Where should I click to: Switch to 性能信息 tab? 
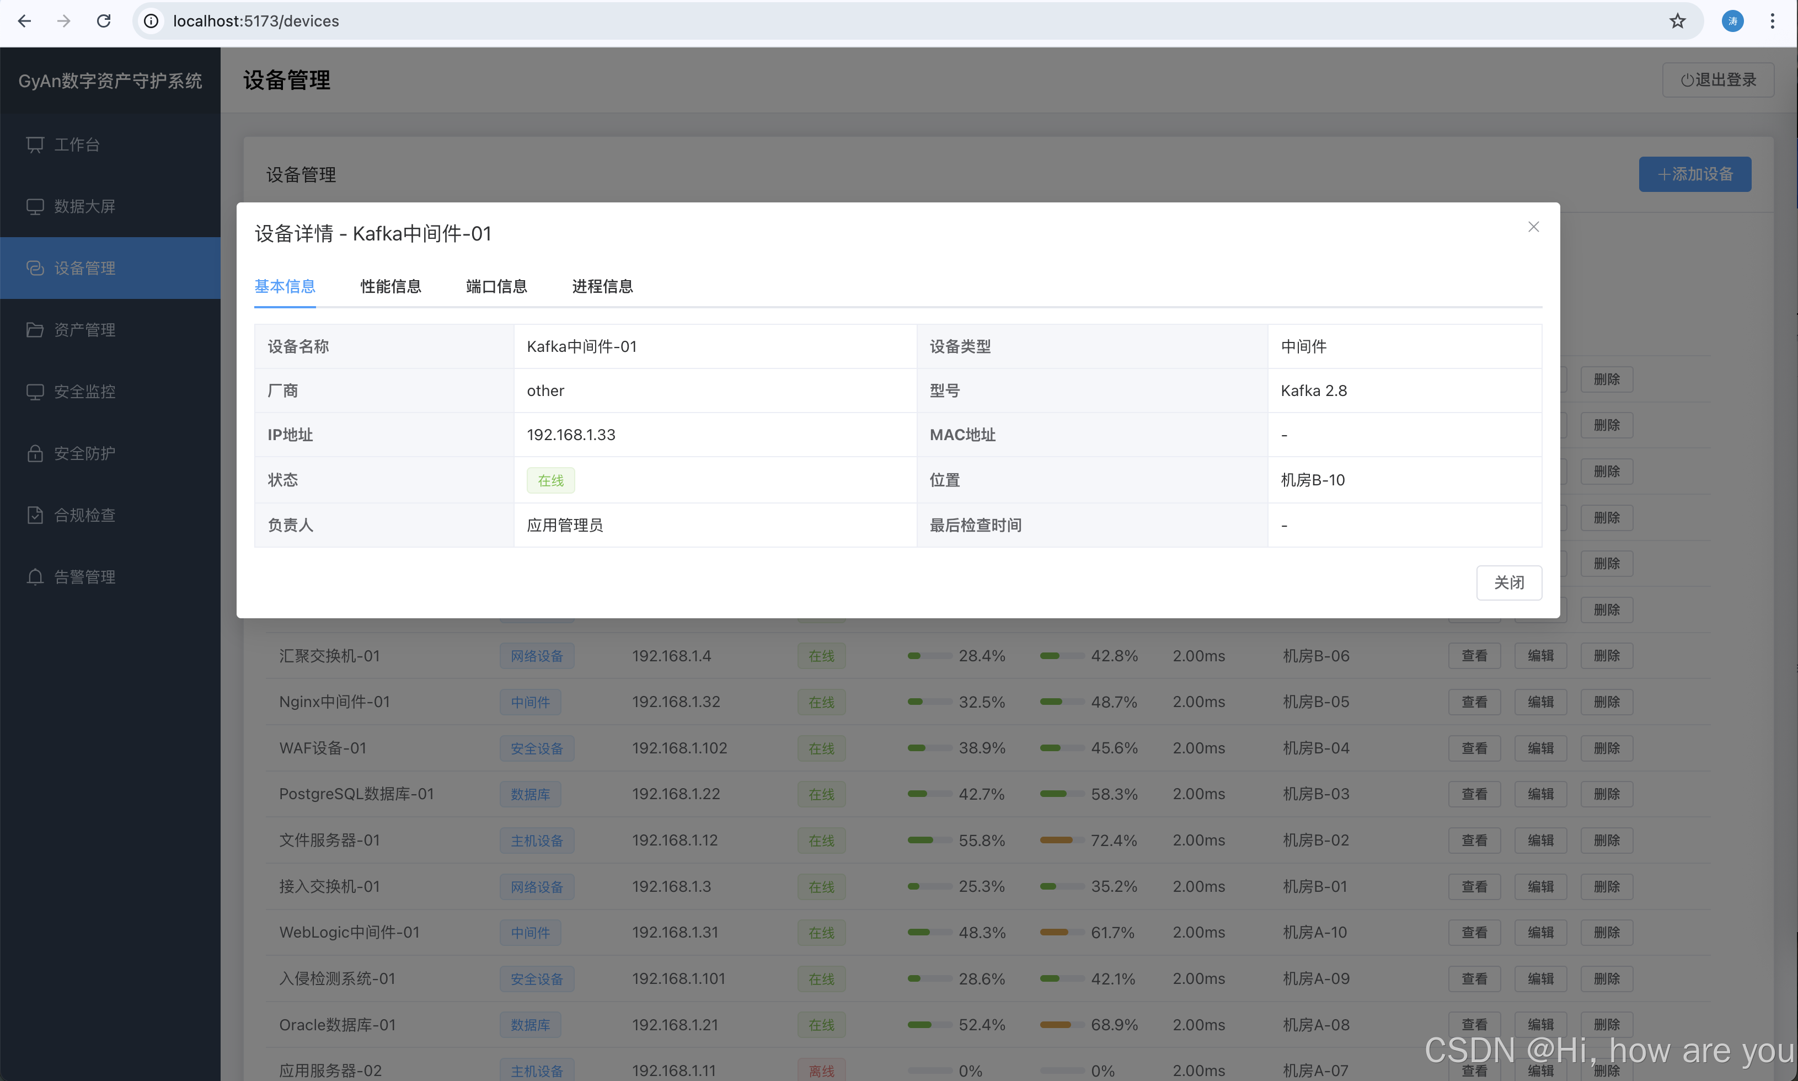[x=390, y=286]
